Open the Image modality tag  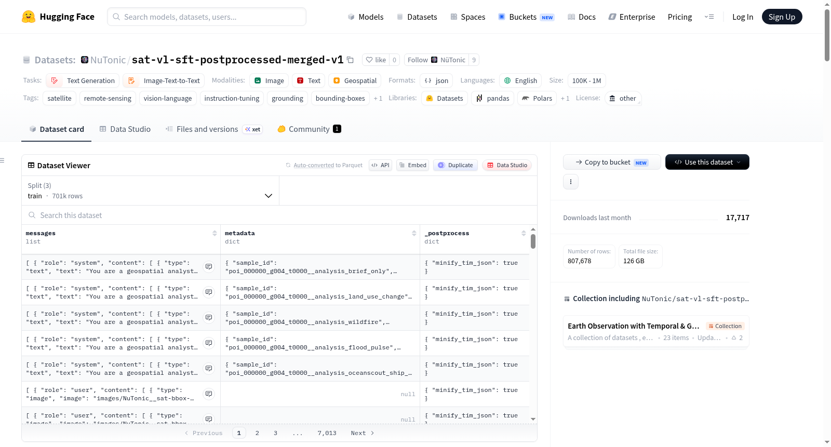tap(269, 80)
